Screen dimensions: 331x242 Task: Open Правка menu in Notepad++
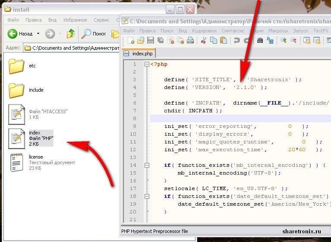147,31
